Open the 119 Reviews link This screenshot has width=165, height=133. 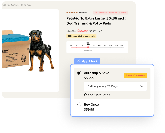[83, 12]
